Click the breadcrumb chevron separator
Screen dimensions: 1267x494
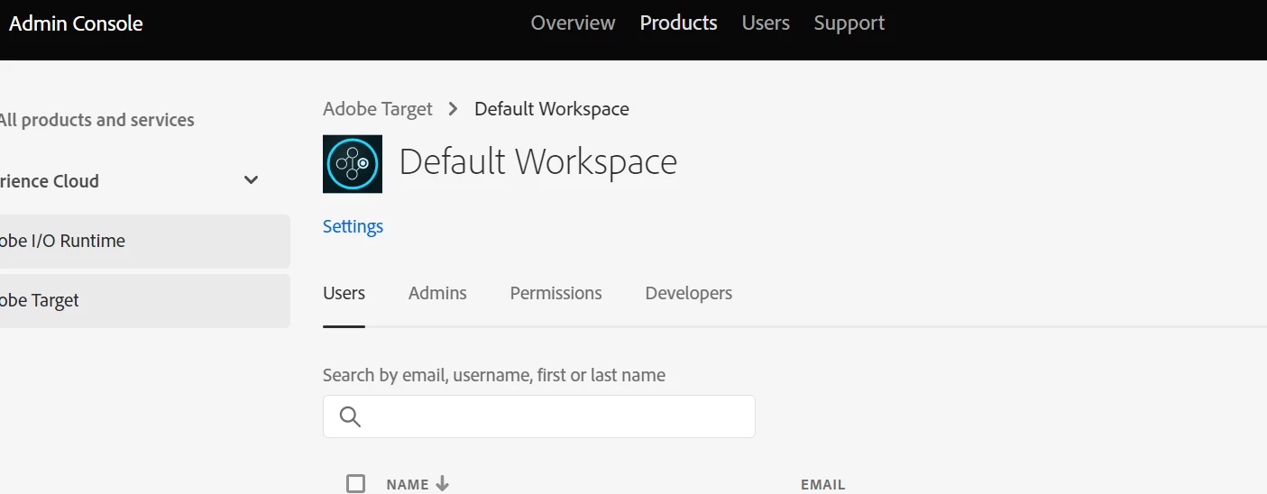click(x=454, y=109)
